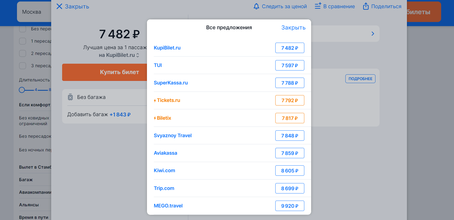This screenshot has width=454, height=220.
Task: Click the X icon beside Закрыть
Action: tap(59, 6)
